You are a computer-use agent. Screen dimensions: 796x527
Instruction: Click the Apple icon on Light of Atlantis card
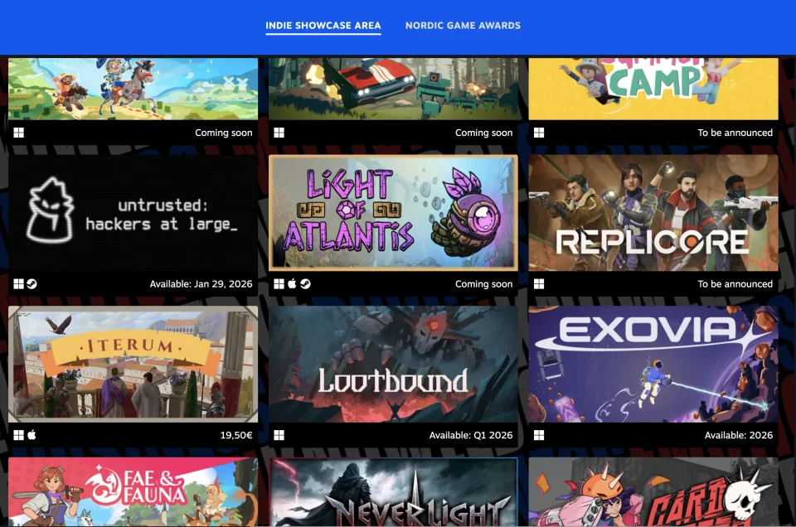point(292,283)
